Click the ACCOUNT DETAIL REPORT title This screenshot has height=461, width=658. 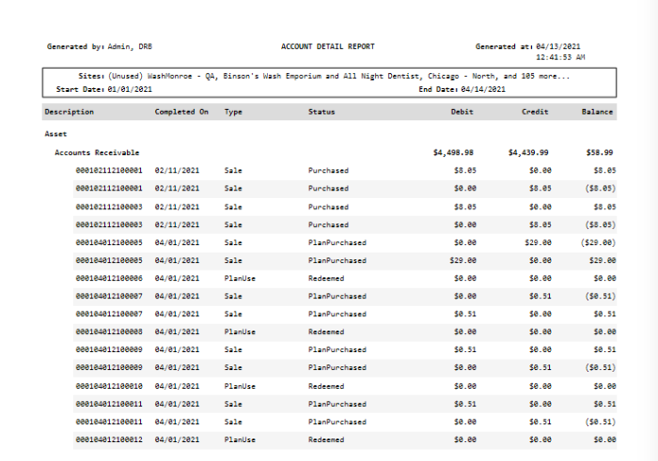click(x=328, y=47)
